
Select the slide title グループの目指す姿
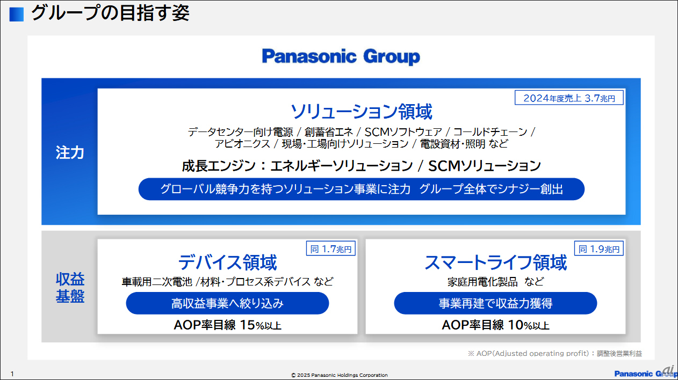coord(110,13)
